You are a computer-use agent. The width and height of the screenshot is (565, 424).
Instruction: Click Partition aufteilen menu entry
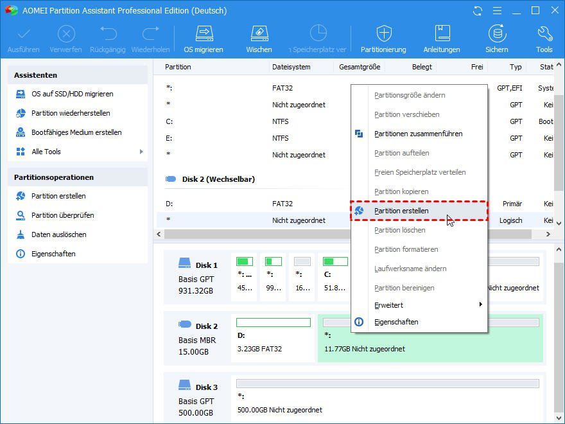419,153
